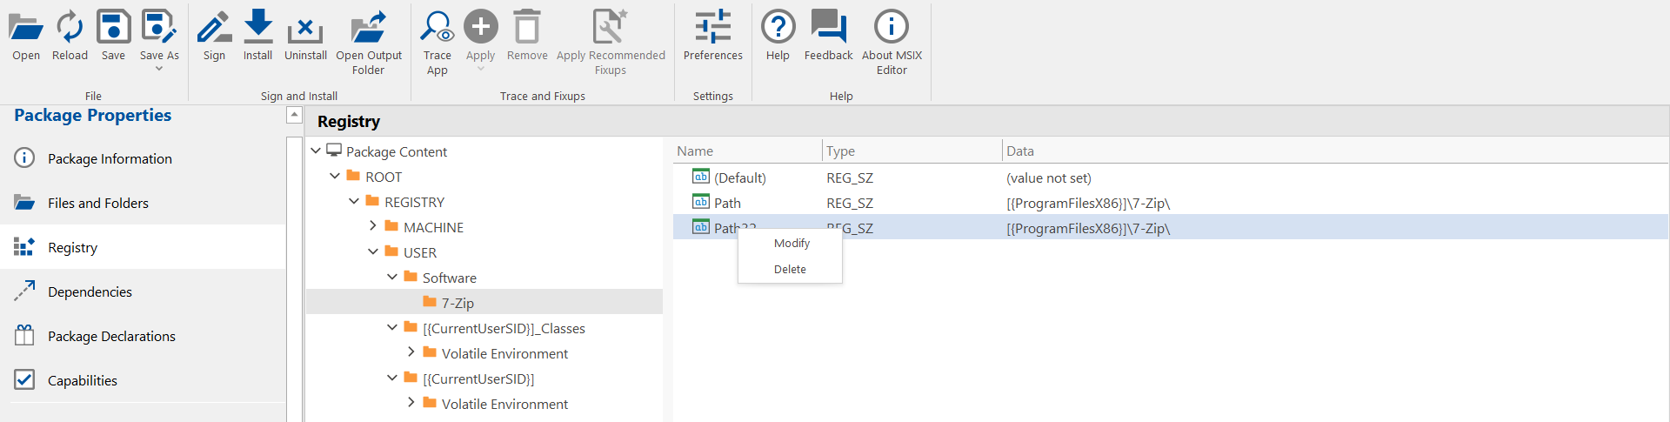Click the Sign package icon

(x=214, y=28)
